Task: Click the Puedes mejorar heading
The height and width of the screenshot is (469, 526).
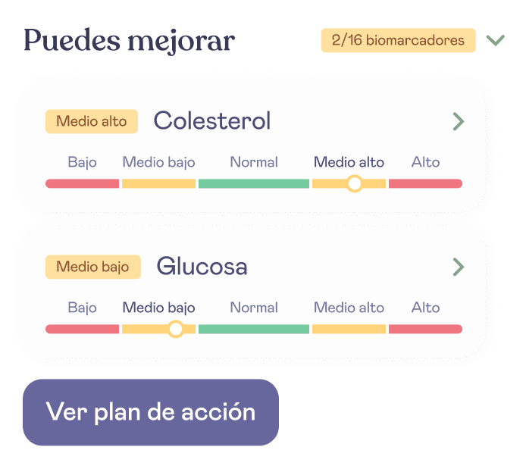Action: click(129, 41)
